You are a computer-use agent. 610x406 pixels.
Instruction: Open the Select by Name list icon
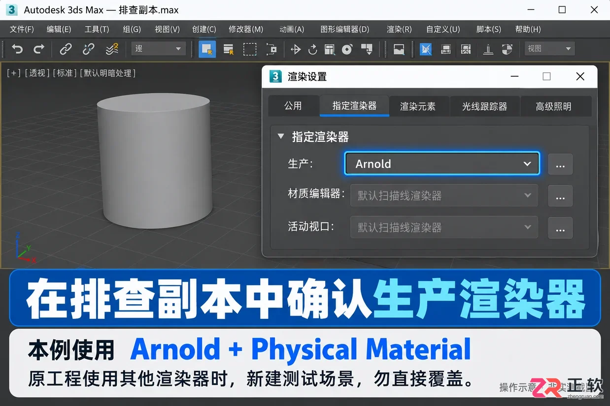coord(228,49)
